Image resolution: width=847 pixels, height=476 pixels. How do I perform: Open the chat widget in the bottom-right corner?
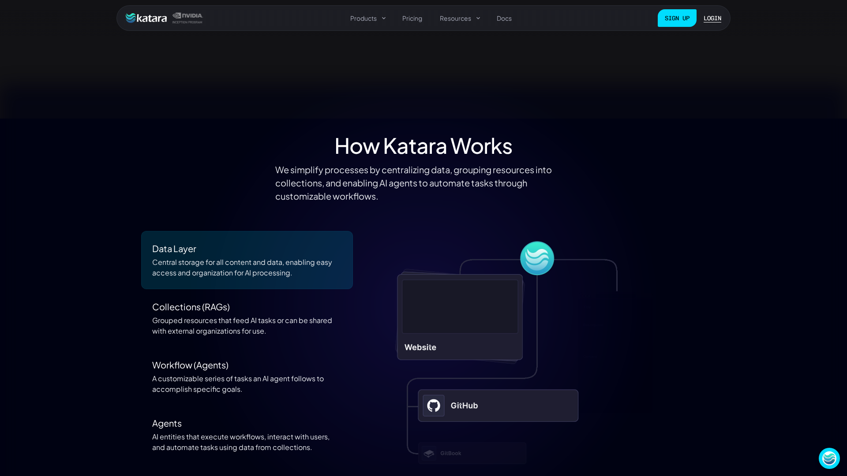[x=829, y=458]
